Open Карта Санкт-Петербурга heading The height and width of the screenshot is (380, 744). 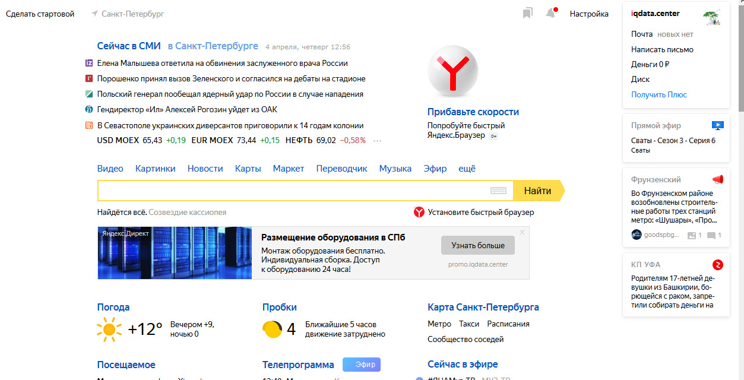pos(483,307)
